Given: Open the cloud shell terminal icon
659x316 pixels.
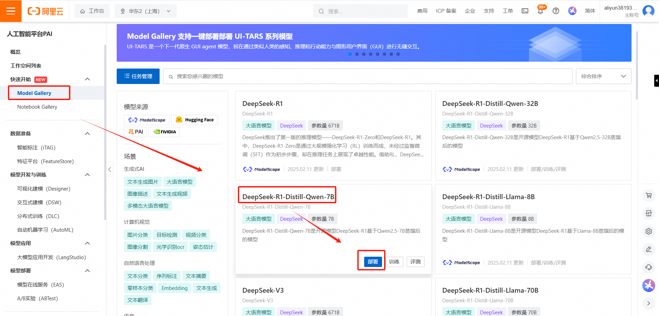Looking at the screenshot, I should [x=525, y=11].
